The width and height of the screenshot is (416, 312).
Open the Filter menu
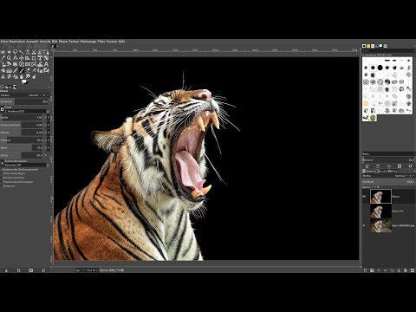tap(101, 42)
